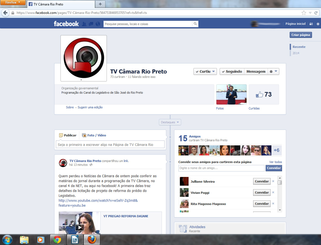Launch media player from taskbar
This screenshot has height=245, width=321.
pyautogui.click(x=41, y=240)
